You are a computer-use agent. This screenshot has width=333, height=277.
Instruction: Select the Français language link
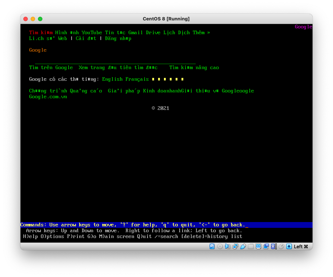[x=137, y=79]
